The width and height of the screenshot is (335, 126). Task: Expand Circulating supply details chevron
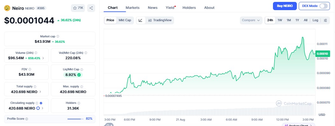[x=43, y=108]
